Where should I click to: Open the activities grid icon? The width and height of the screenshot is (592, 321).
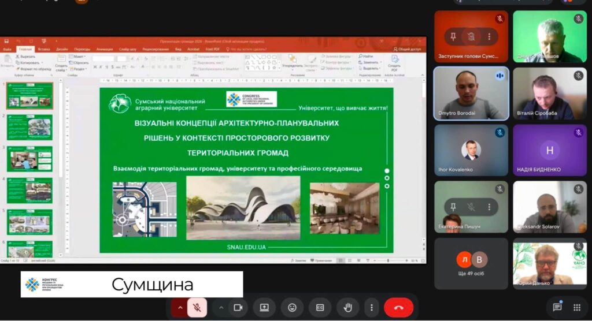tap(577, 308)
